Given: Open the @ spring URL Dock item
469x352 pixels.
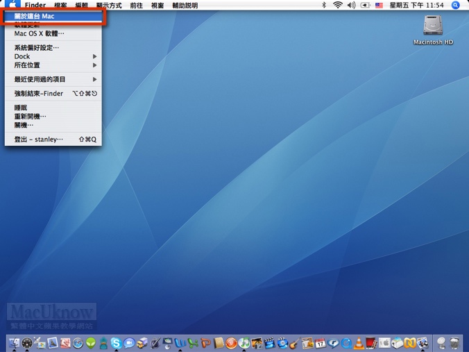Looking at the screenshot, I should coord(441,343).
